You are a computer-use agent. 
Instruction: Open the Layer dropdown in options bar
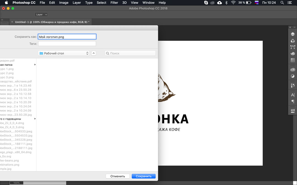tap(41, 15)
